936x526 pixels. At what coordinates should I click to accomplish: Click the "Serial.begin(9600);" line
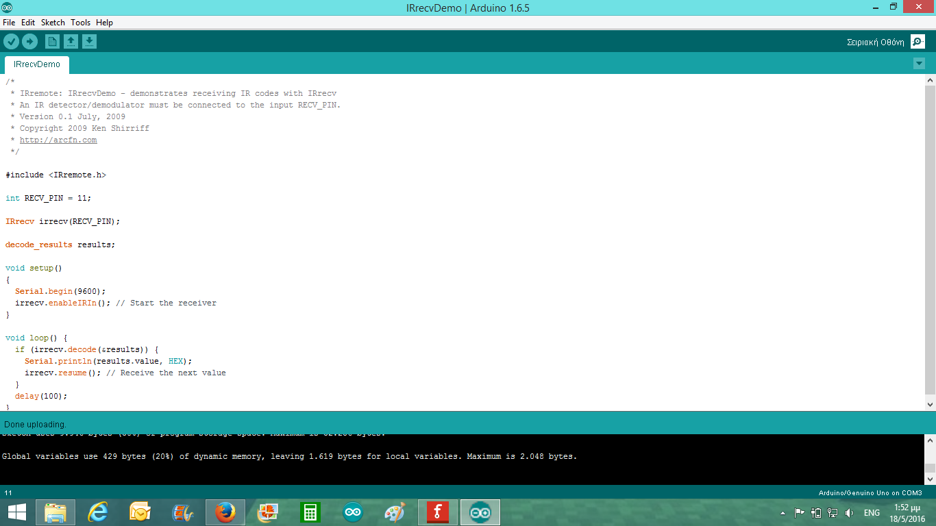(x=61, y=291)
